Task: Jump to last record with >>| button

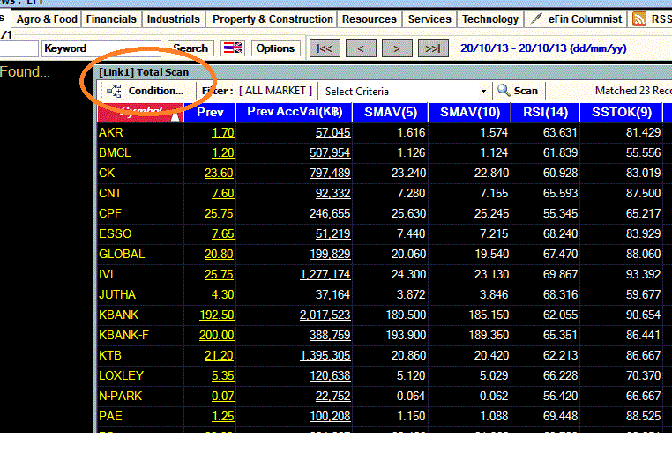Action: click(433, 48)
